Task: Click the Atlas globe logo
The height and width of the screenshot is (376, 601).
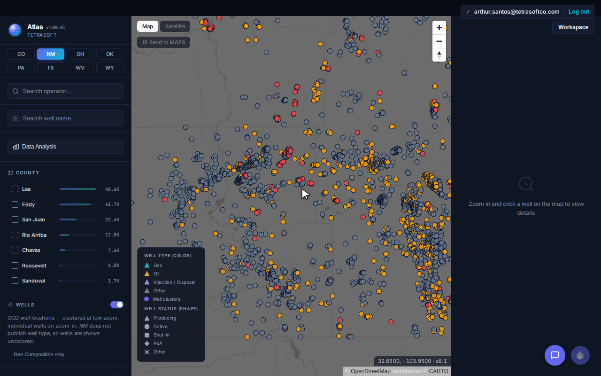Action: 15,30
